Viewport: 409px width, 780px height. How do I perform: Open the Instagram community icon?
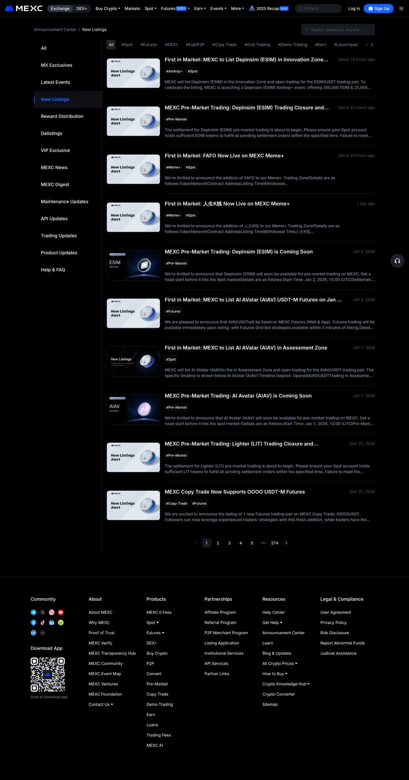[52, 612]
